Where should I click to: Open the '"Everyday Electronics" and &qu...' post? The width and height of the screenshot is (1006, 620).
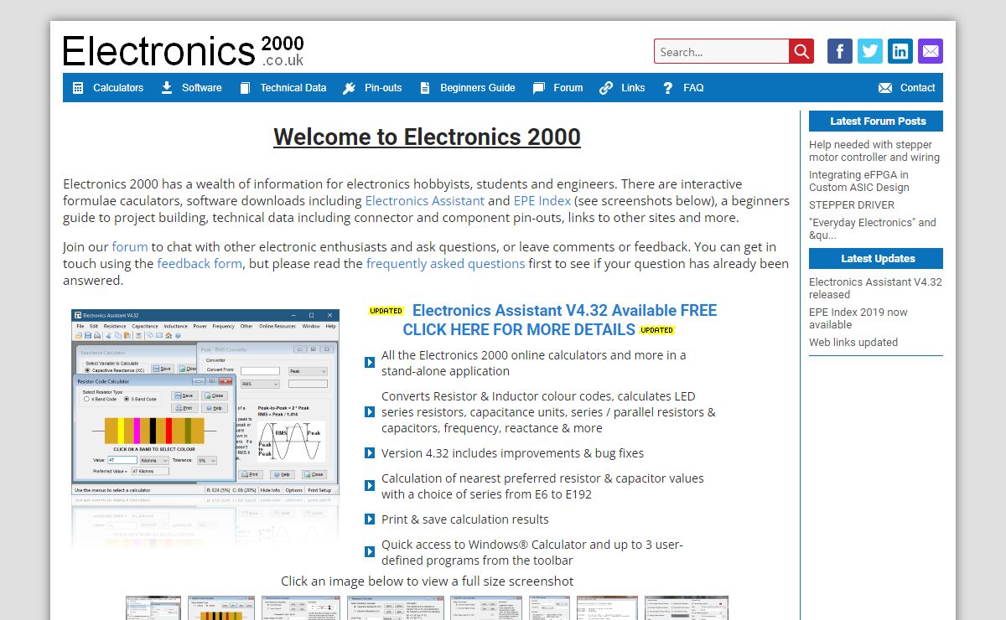[873, 229]
